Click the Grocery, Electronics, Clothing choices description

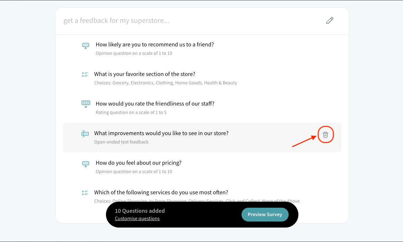[x=166, y=83]
